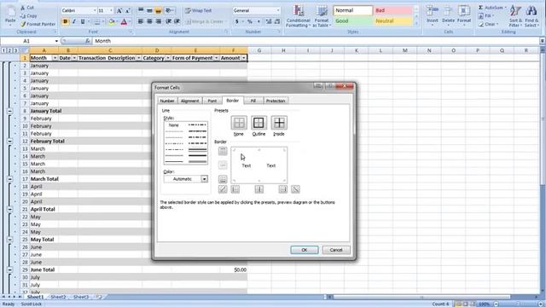Increase font size with Grow Font
Image resolution: width=546 pixels, height=307 pixels.
tap(119, 11)
